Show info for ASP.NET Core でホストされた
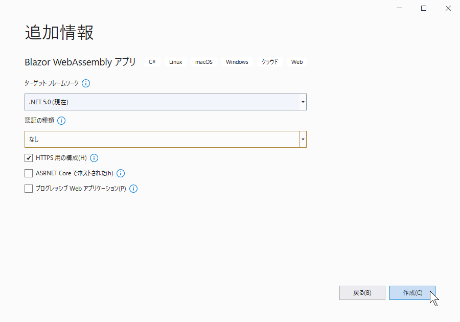 click(x=121, y=173)
